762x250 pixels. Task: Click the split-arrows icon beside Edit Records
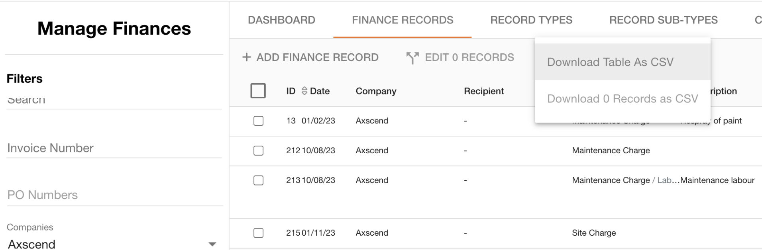click(x=412, y=58)
